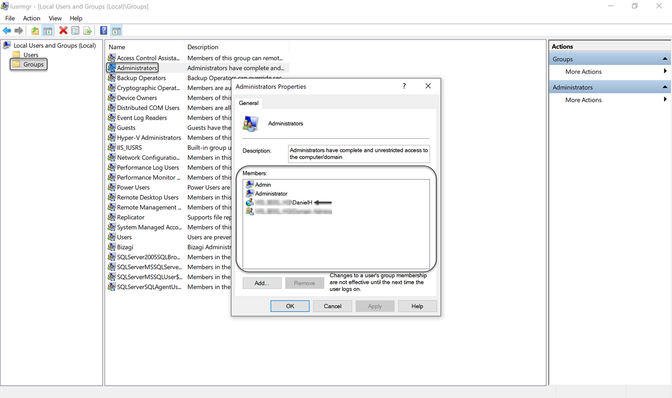672x398 pixels.
Task: Select Cryptographic Operators group row
Action: point(198,88)
